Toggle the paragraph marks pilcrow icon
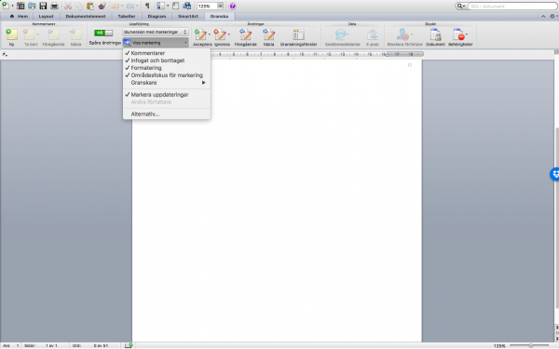The image size is (559, 349). (147, 6)
